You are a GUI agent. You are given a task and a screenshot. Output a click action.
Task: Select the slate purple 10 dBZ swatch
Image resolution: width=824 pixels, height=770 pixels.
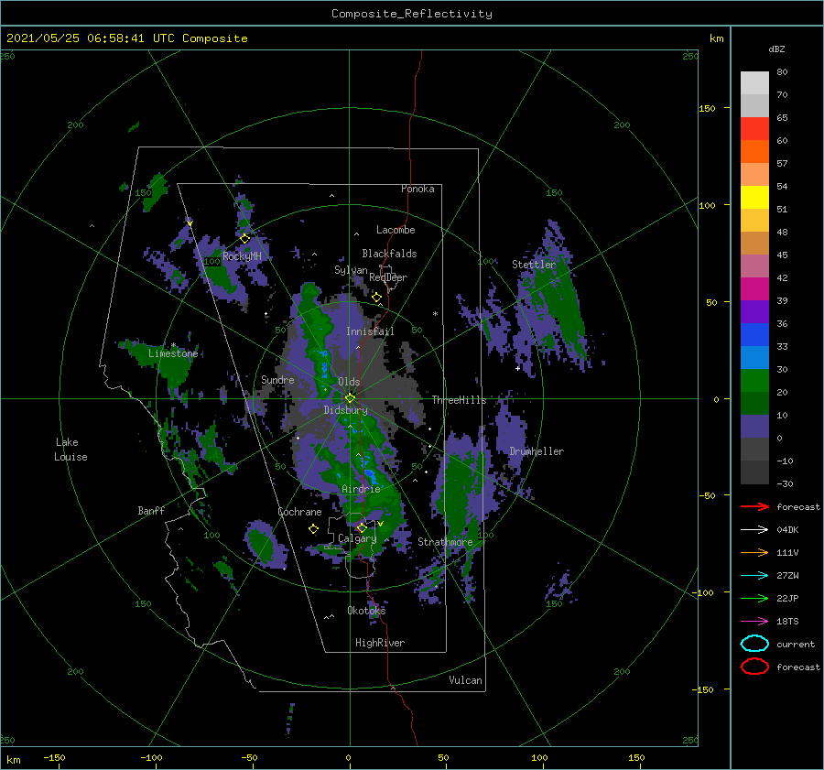(754, 426)
